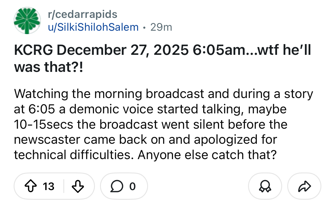Viewport: 335px width, 200px height.
Task: Click the comment count showing 0
Action: coord(132,186)
